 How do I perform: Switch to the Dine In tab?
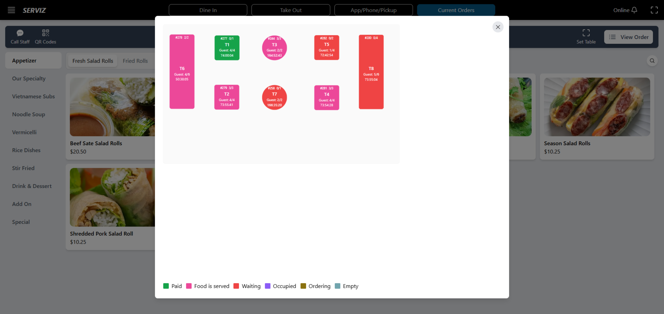pyautogui.click(x=208, y=10)
